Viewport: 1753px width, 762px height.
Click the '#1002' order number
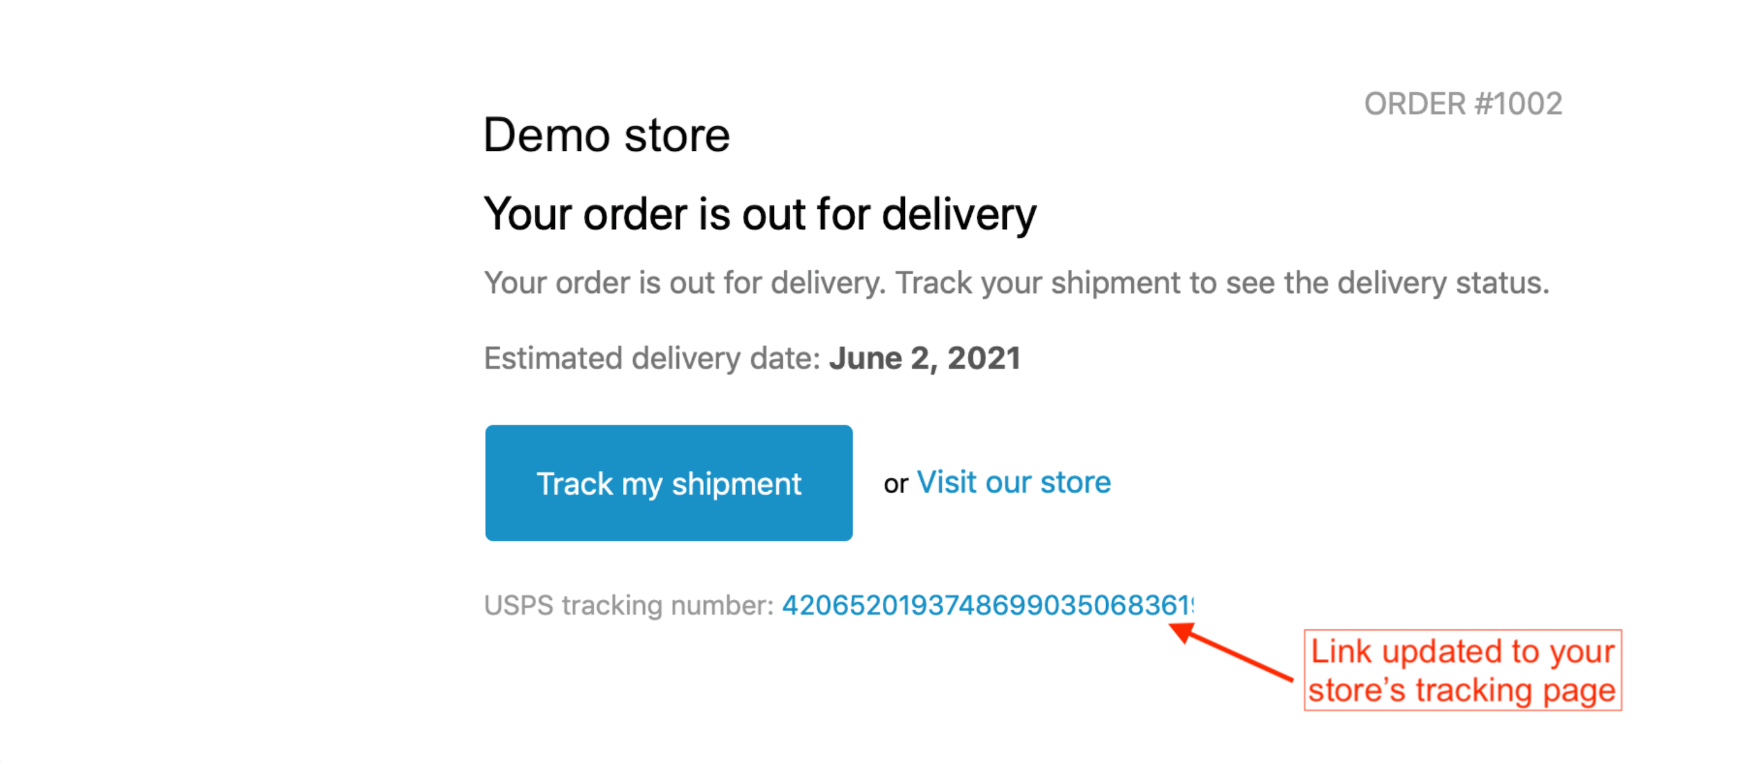click(1518, 104)
